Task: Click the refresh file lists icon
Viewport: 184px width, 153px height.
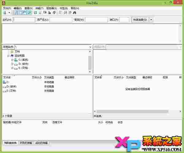Action: tap(36, 13)
